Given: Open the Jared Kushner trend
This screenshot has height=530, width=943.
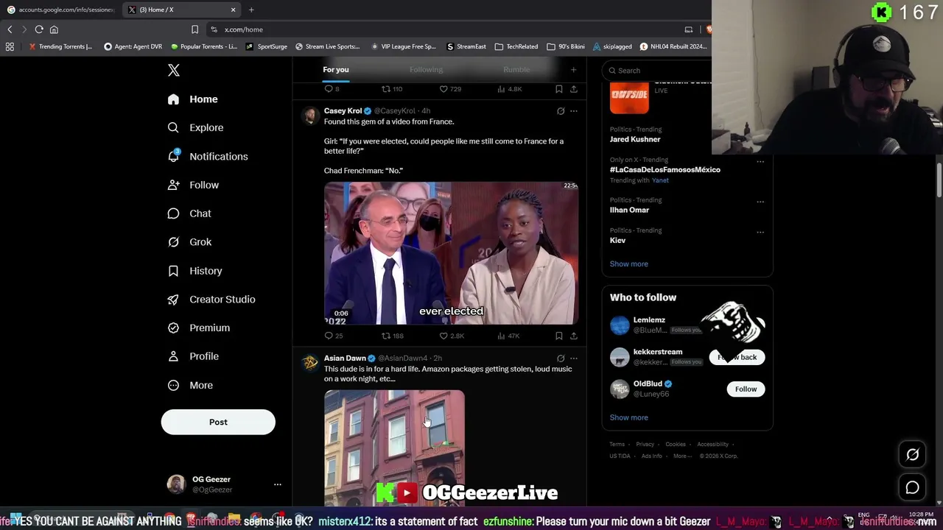Looking at the screenshot, I should (635, 139).
